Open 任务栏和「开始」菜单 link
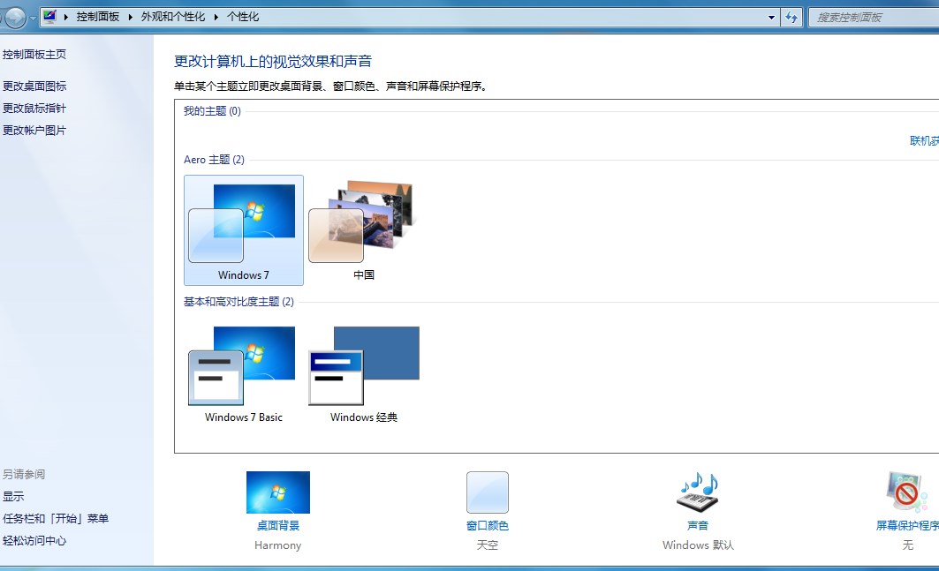This screenshot has height=571, width=939. coord(55,518)
